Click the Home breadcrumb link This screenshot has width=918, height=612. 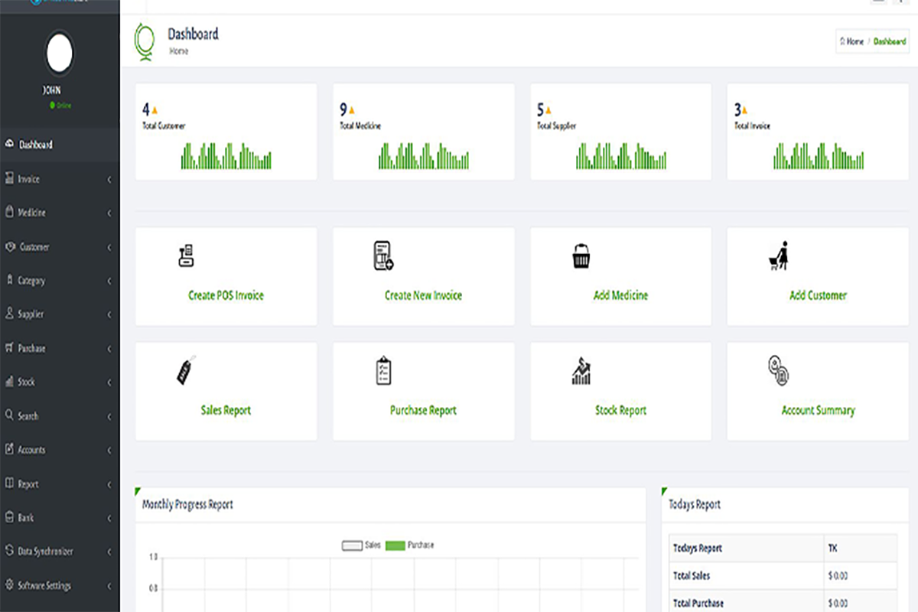click(851, 41)
